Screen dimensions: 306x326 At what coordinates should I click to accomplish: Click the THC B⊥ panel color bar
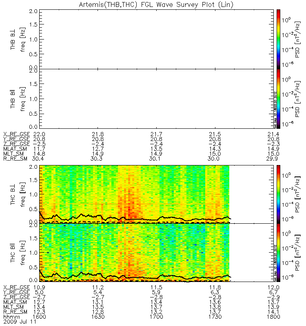278,194
